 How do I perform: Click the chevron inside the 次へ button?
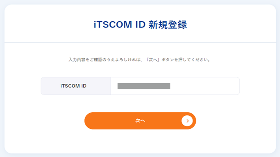(x=187, y=121)
